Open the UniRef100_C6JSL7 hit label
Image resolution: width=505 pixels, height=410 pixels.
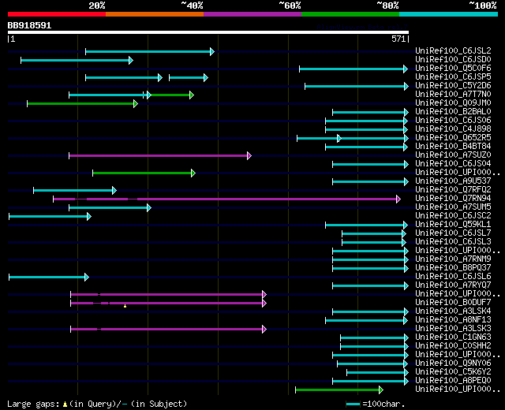(453, 233)
